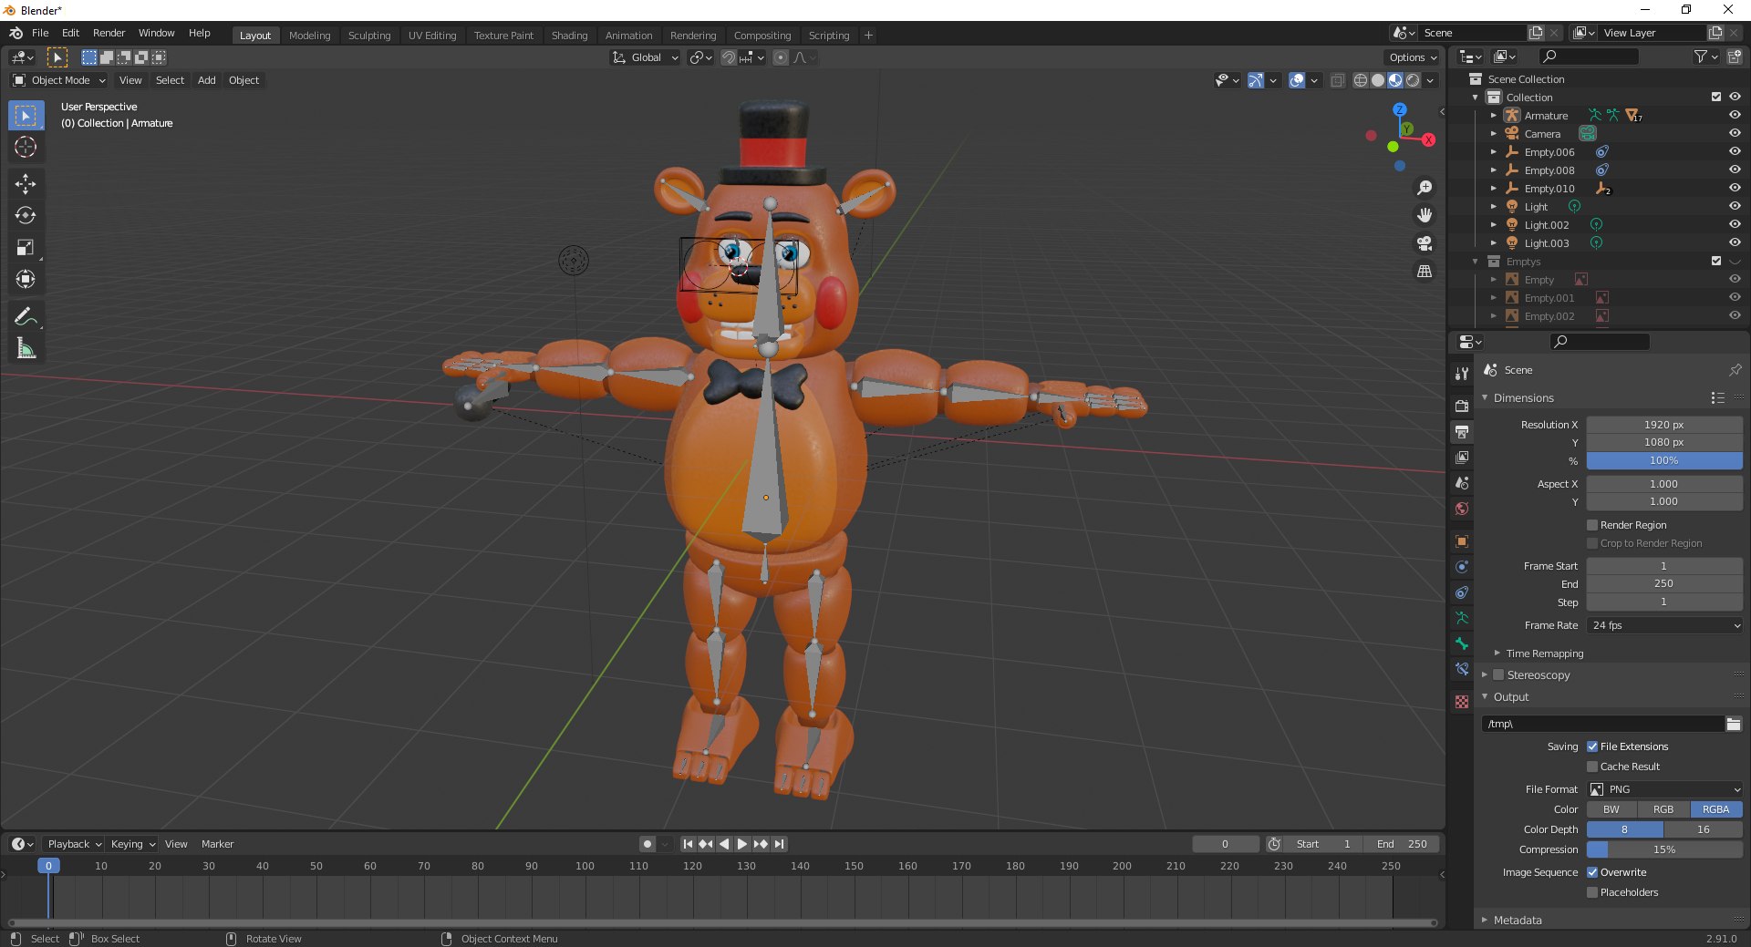This screenshot has height=947, width=1751.
Task: Uncheck File Extensions option
Action: point(1592,746)
